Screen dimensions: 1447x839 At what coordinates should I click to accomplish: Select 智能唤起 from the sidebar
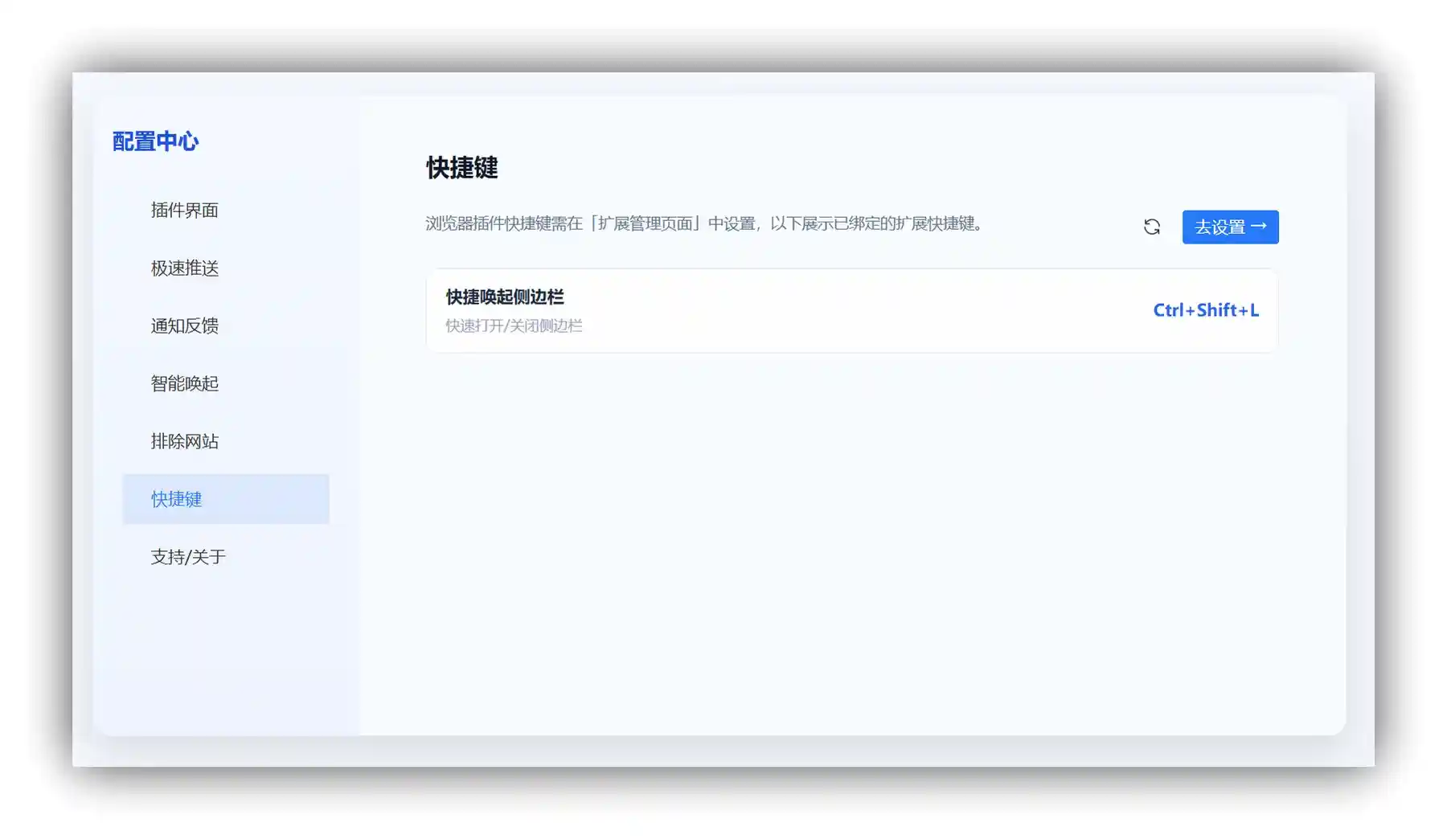tap(187, 383)
